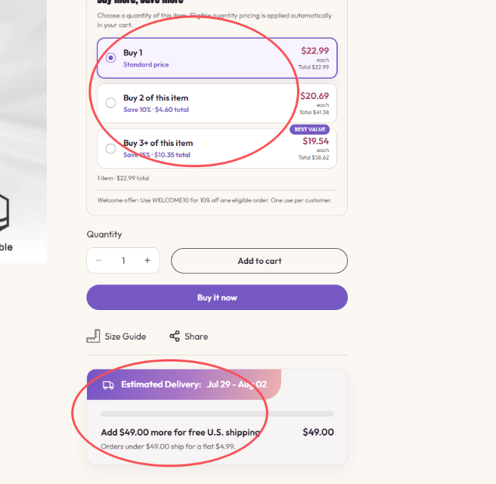Select the Buy 3+ of this item radio
The image size is (496, 484).
(x=110, y=148)
